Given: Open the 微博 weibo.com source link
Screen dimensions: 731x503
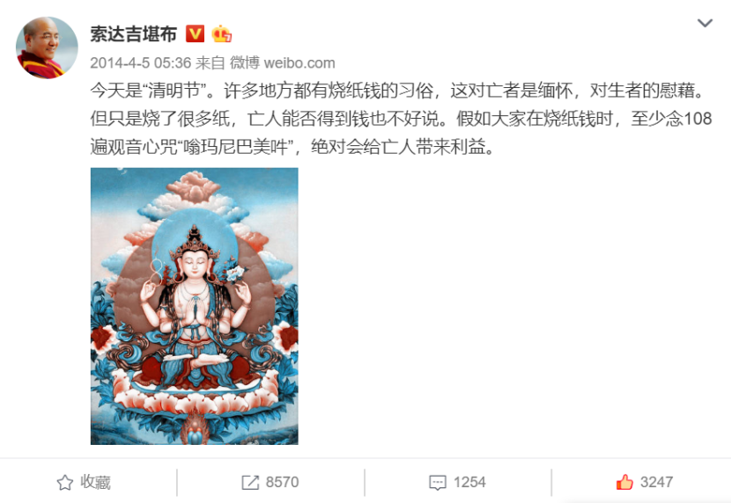Looking at the screenshot, I should (283, 62).
